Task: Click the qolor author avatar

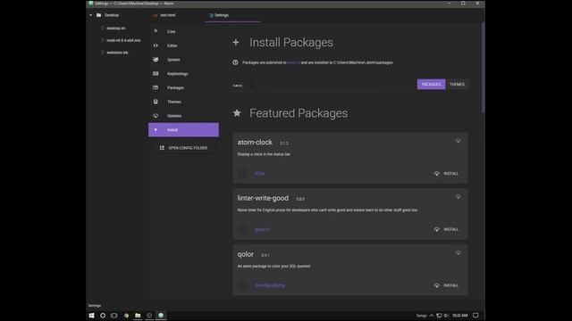Action: [243, 285]
